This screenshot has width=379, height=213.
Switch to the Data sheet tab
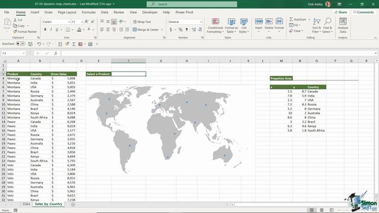(x=26, y=204)
